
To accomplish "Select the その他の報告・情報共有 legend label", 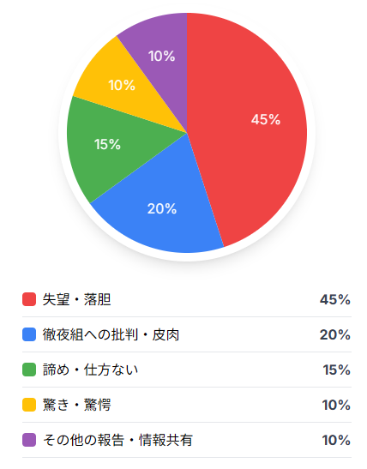I will tap(117, 440).
